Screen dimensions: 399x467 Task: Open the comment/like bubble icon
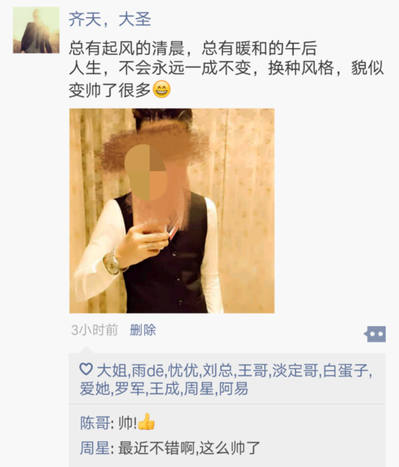pos(375,334)
